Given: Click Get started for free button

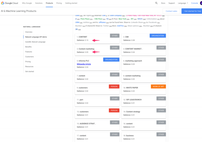Looking at the screenshot, I should click(x=192, y=11).
